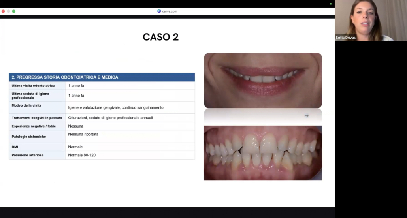Screen dimensions: 407x218
Task: Click the next-slide arrow between the photos
Action: click(307, 115)
